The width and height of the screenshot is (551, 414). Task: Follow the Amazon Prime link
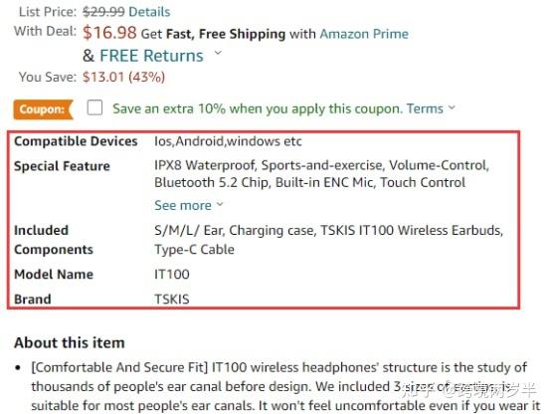[364, 34]
